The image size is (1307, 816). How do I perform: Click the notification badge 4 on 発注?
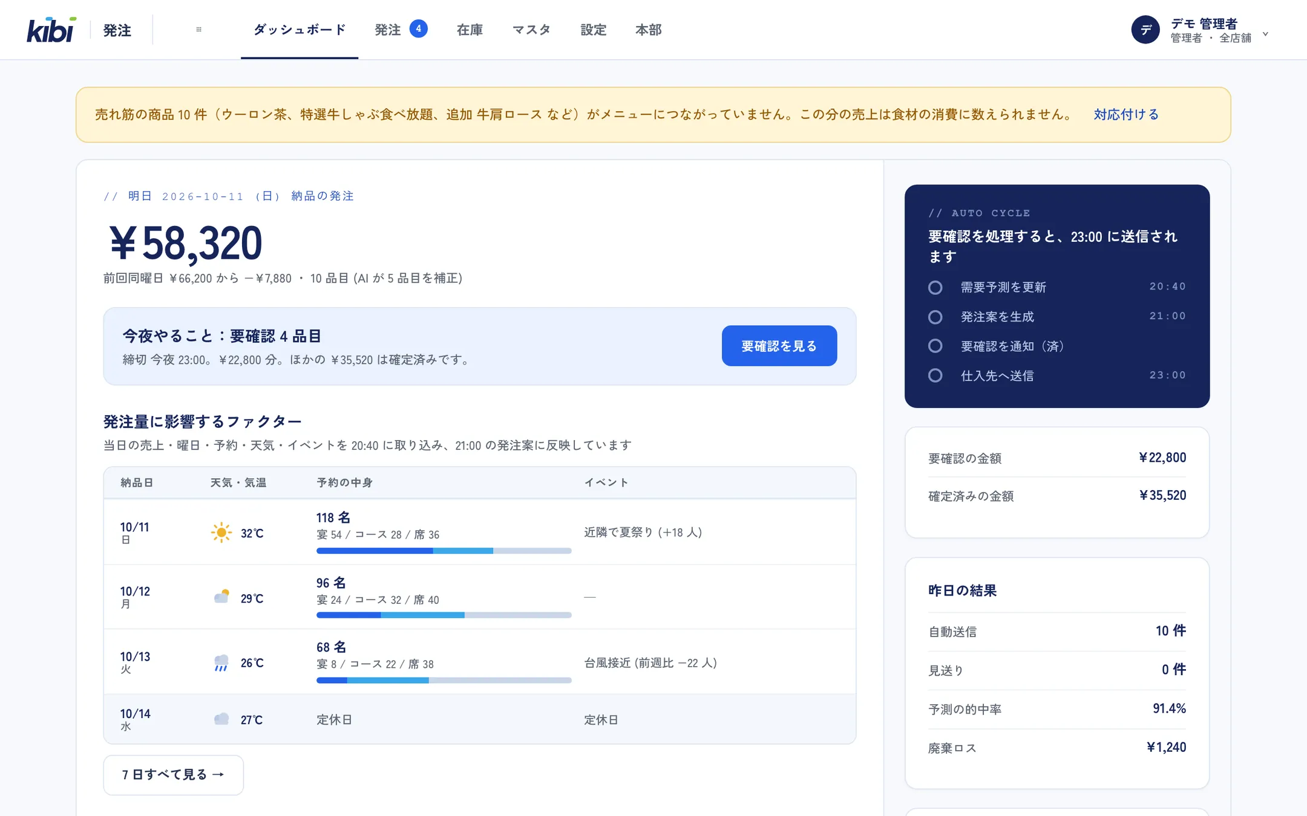coord(418,28)
